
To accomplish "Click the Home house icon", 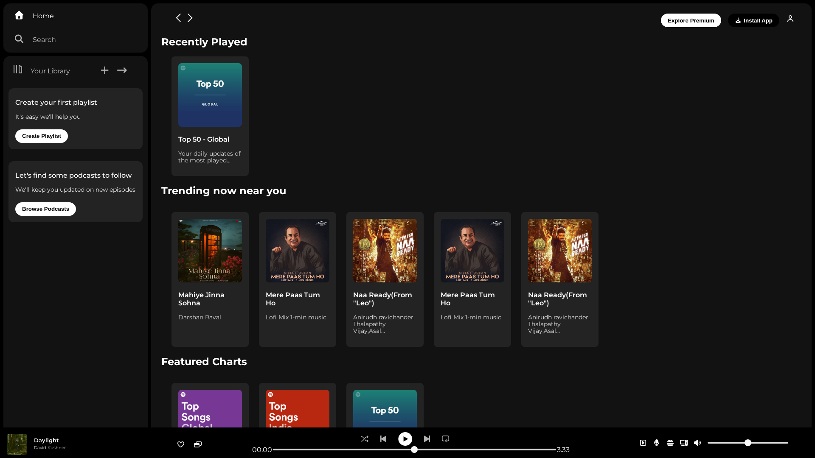I will (19, 15).
